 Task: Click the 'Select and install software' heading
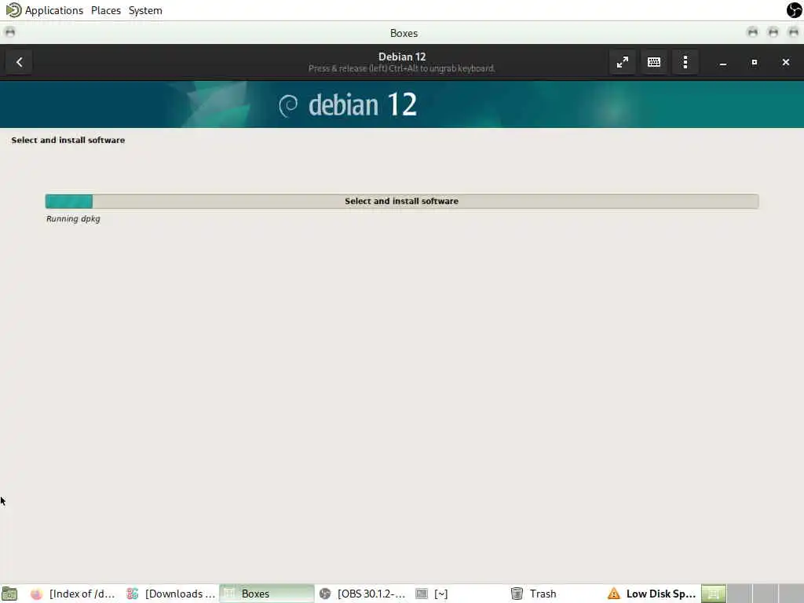point(68,140)
